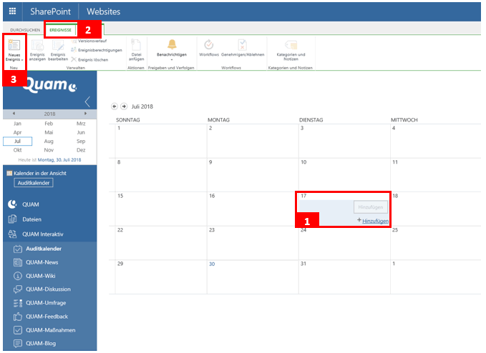Click the SharePoint title link

click(51, 11)
